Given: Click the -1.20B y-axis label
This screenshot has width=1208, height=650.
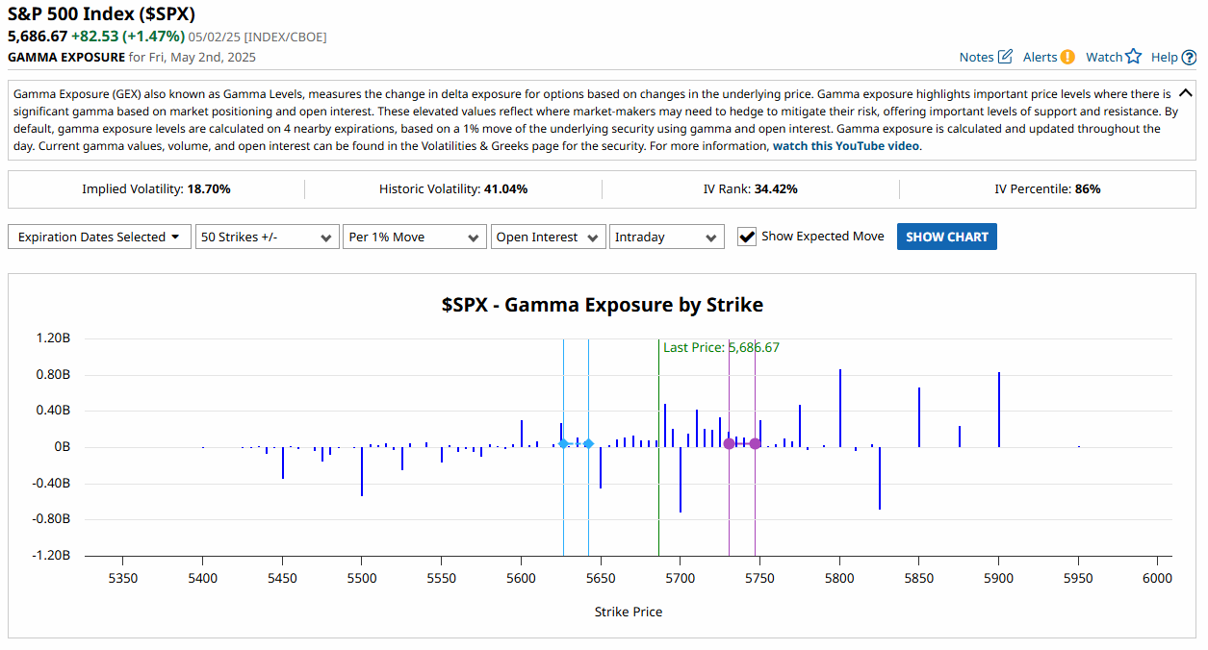Looking at the screenshot, I should pyautogui.click(x=51, y=556).
